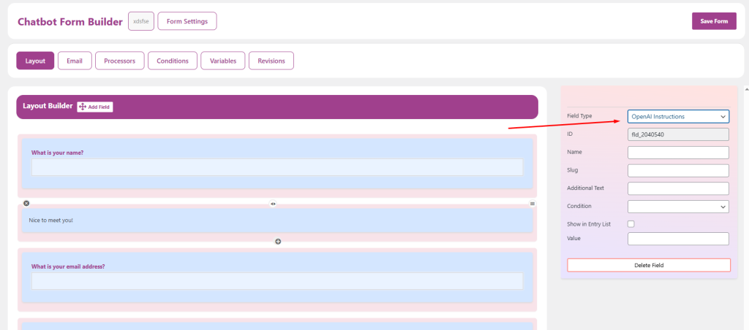Click the Name input field
Viewport: 749px width, 330px height.
pyautogui.click(x=678, y=152)
